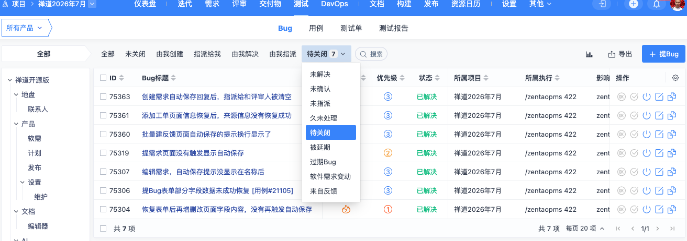Toggle the select-all checkbox beside ID header
This screenshot has width=687, height=241.
[x=103, y=78]
